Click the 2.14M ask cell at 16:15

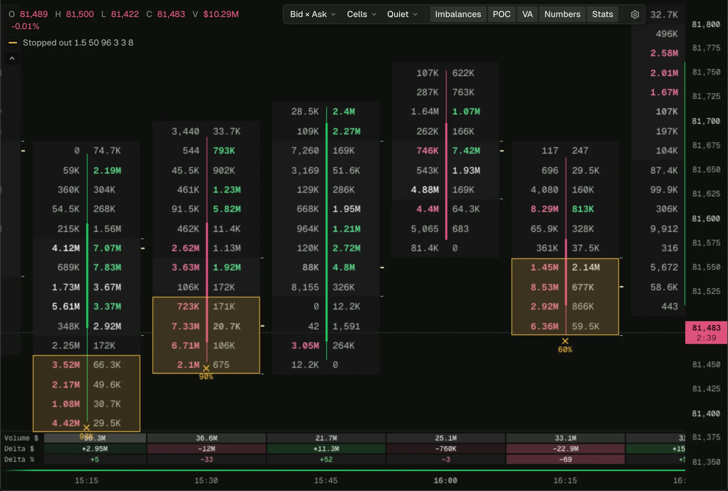tap(586, 268)
